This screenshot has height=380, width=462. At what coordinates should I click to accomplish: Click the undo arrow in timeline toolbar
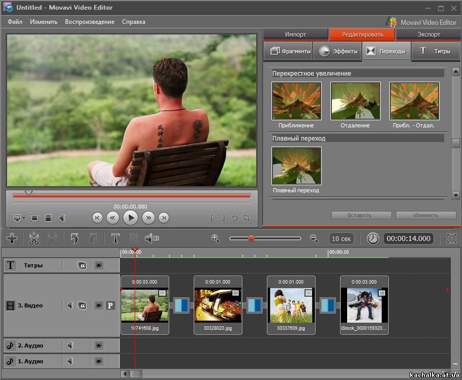75,238
